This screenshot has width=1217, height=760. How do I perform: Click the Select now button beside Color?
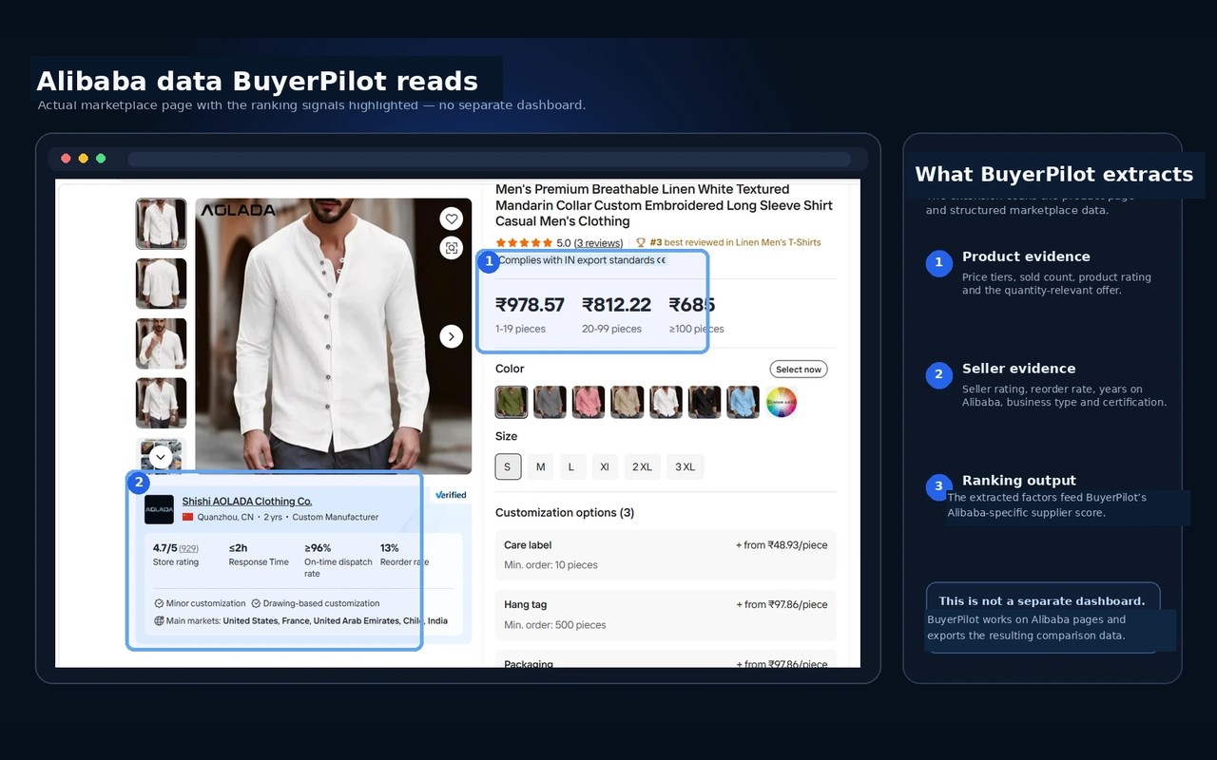pyautogui.click(x=799, y=370)
